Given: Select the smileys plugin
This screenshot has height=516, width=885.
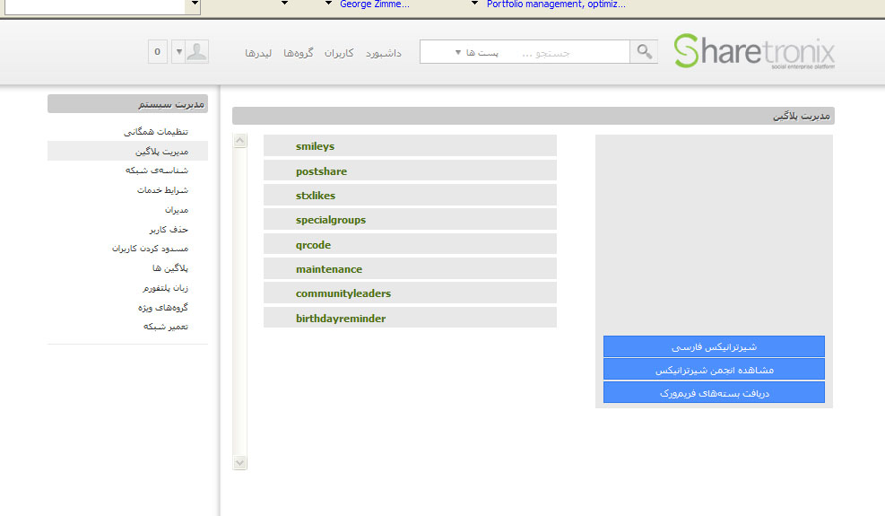Looking at the screenshot, I should (410, 145).
